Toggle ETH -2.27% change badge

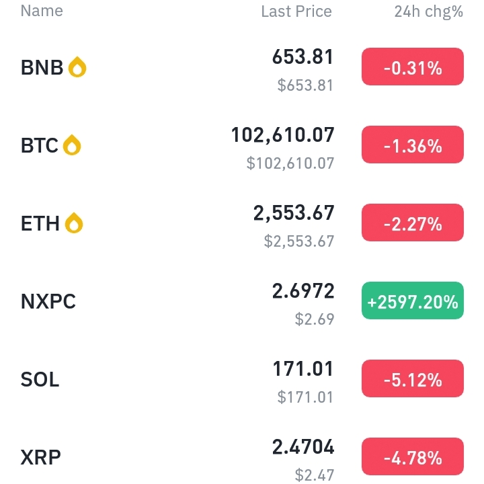pos(413,223)
